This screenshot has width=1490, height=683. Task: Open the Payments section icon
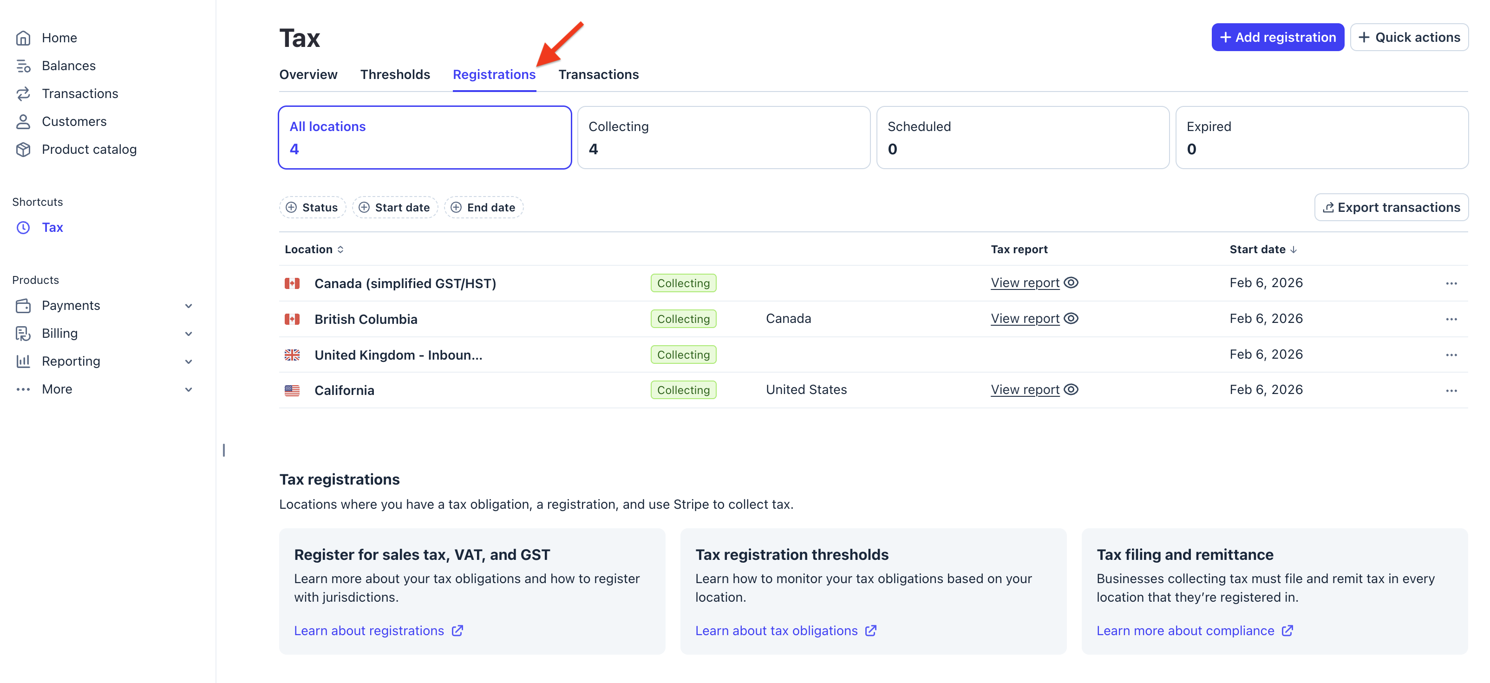click(23, 305)
